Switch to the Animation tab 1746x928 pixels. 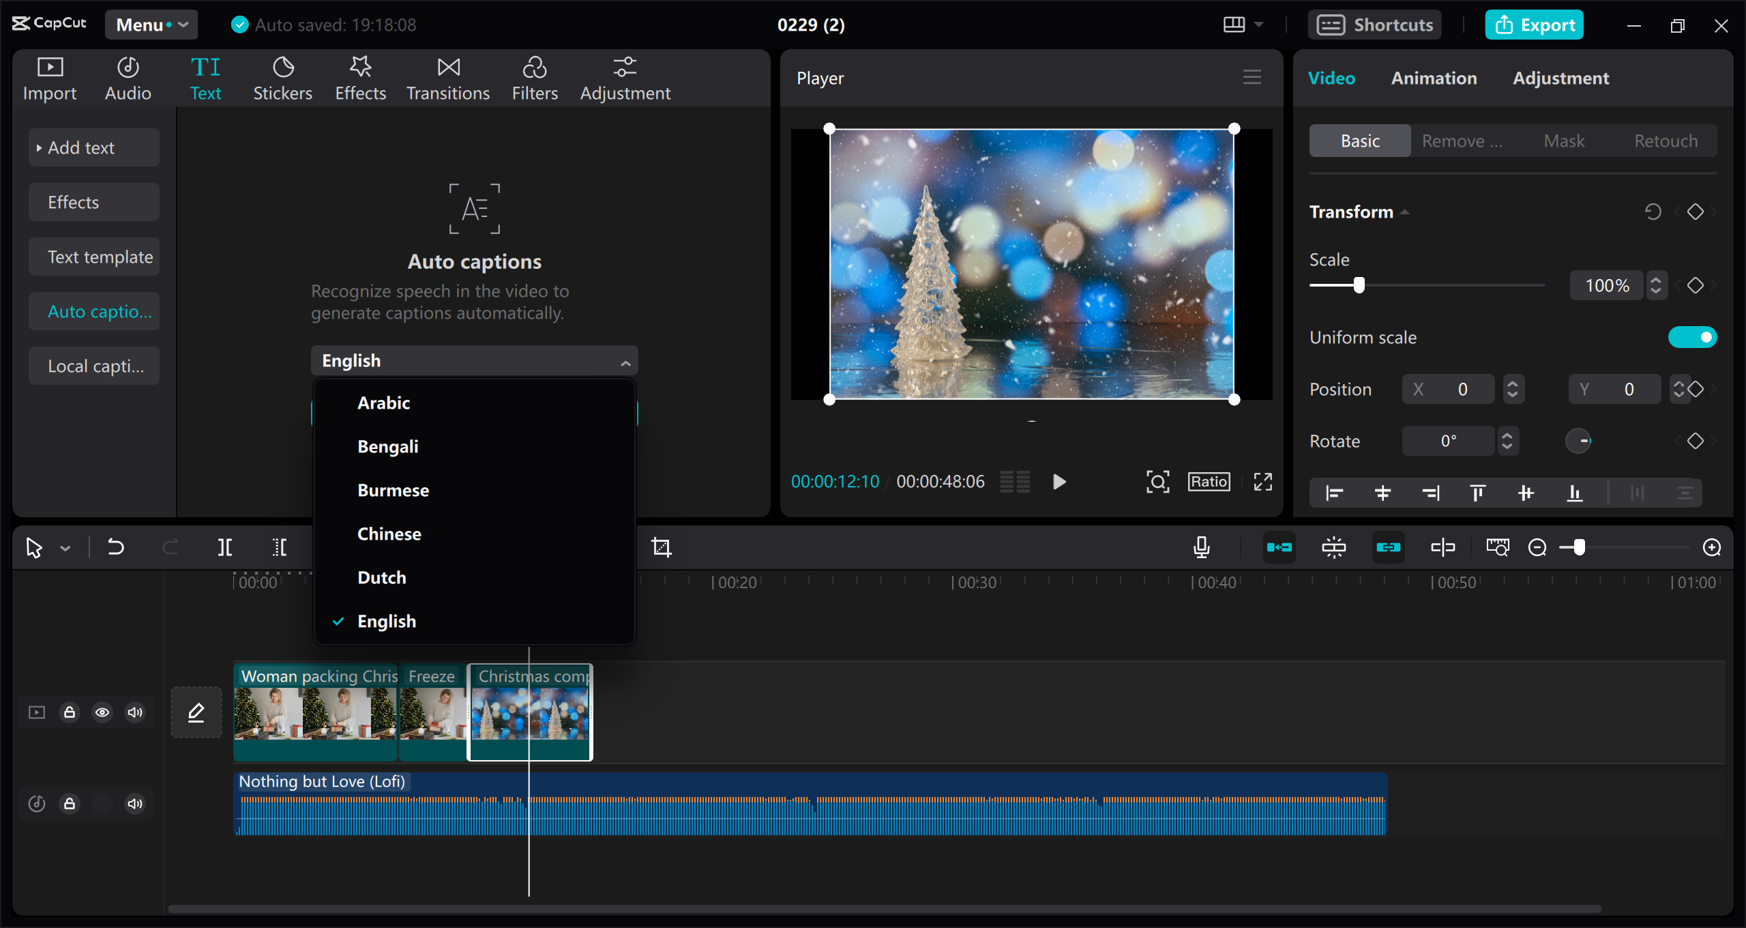[x=1434, y=78]
